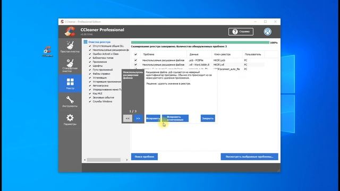
Task: Click the right arrow of horizontal scrollbar
Action: (127, 160)
